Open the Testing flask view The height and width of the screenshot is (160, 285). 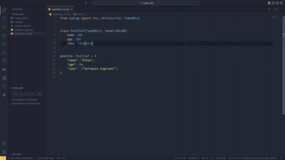pyautogui.click(x=4, y=52)
